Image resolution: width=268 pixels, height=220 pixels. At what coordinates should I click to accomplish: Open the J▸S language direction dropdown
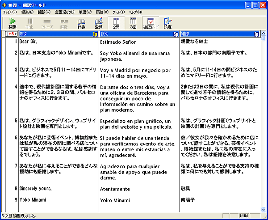point(12,34)
